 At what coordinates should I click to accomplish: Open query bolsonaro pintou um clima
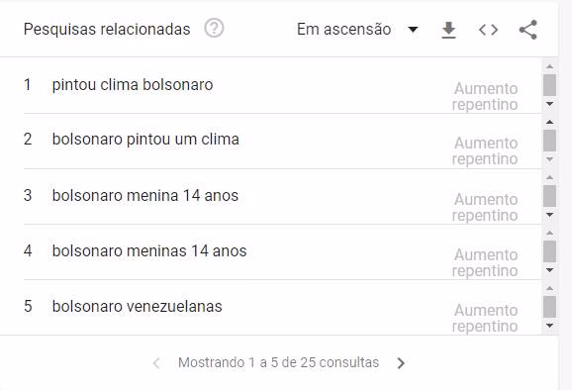coord(145,140)
